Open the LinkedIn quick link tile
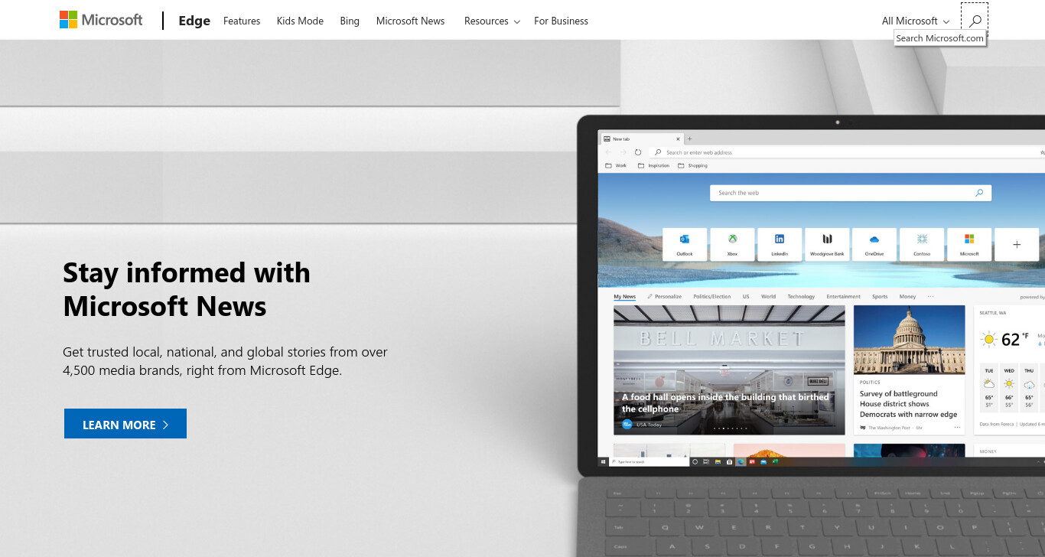This screenshot has width=1045, height=557. point(780,244)
